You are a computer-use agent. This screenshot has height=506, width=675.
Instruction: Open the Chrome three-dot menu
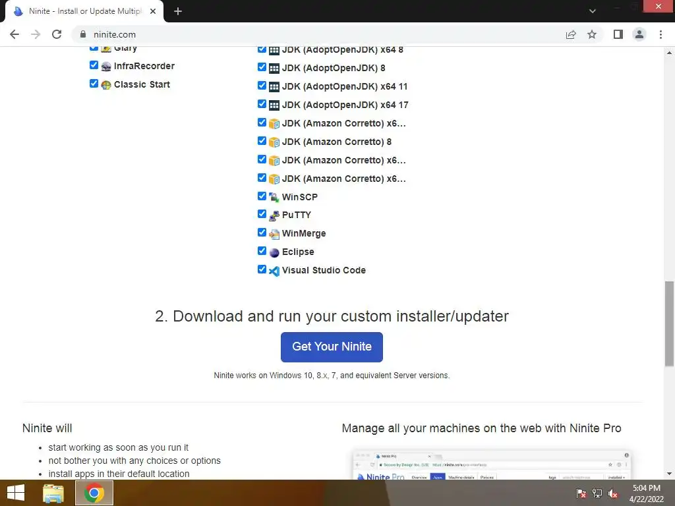pyautogui.click(x=660, y=34)
